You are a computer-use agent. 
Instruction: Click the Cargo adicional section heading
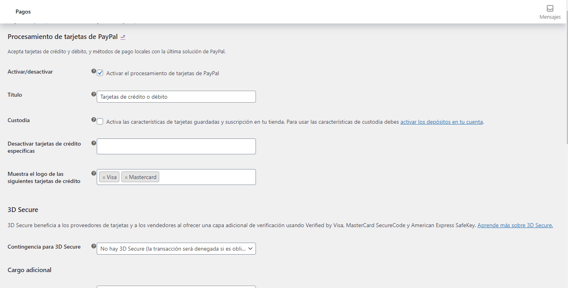(x=29, y=270)
